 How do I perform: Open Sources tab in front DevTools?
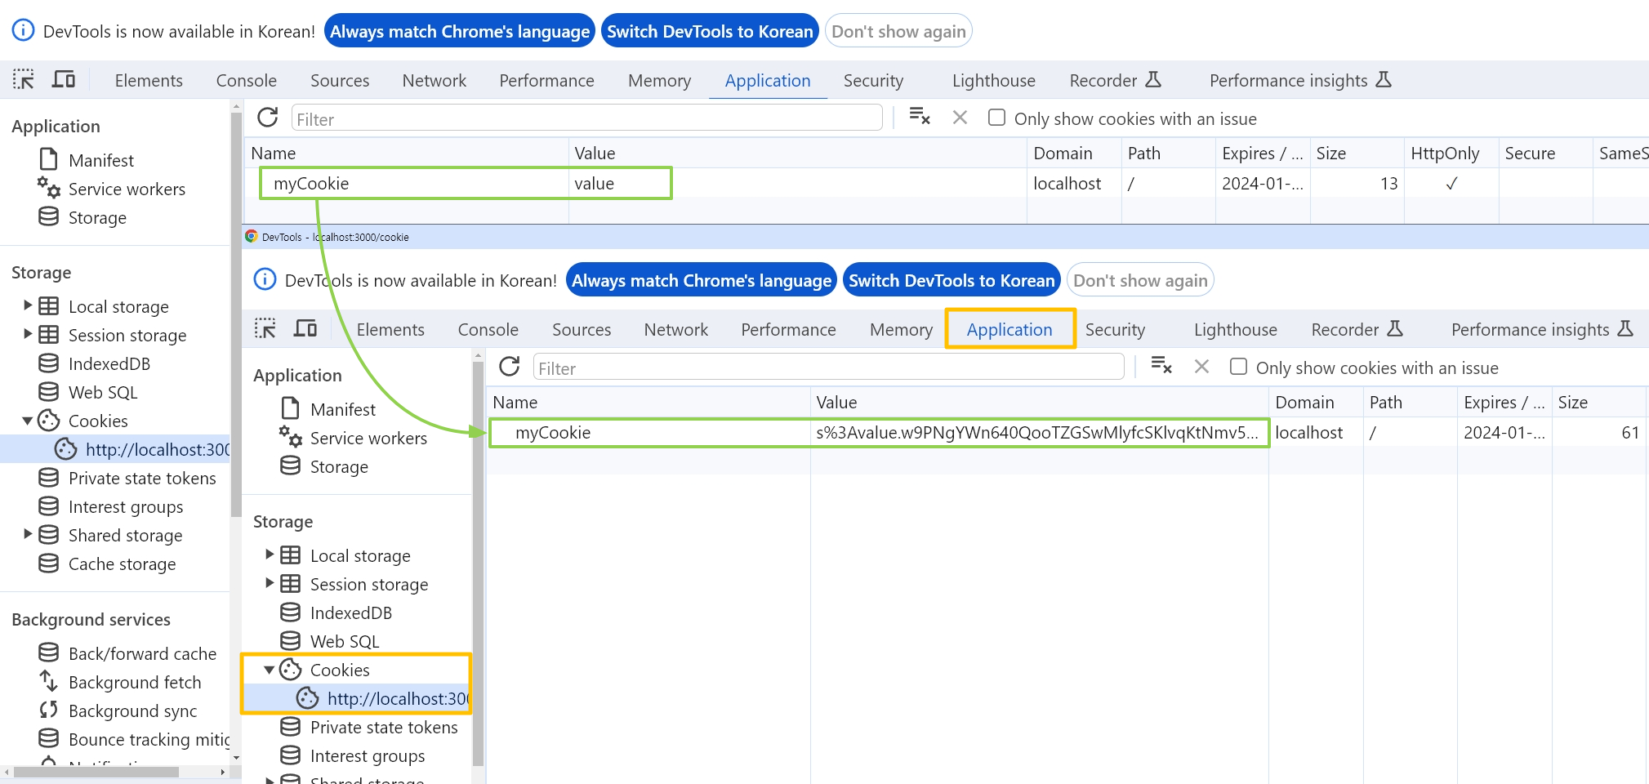tap(582, 329)
